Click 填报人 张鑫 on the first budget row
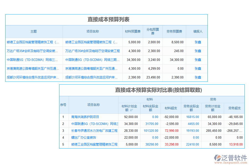250x167 pixels. (197, 42)
